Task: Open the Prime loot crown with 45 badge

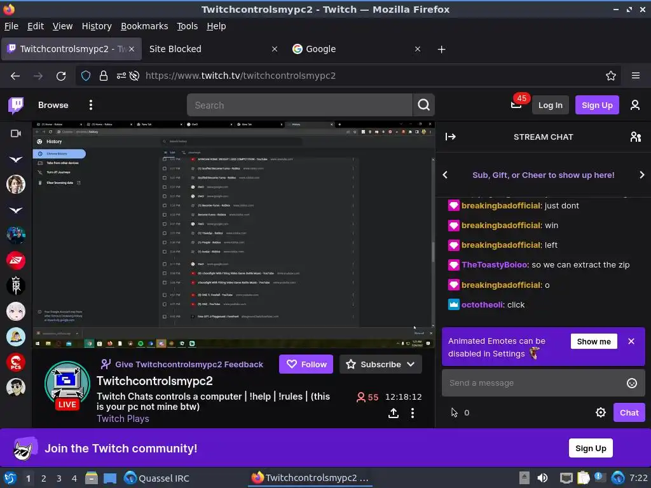Action: [x=516, y=105]
